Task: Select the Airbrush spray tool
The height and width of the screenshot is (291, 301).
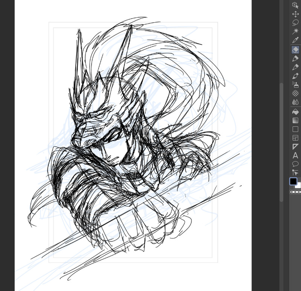Action: coord(295,85)
